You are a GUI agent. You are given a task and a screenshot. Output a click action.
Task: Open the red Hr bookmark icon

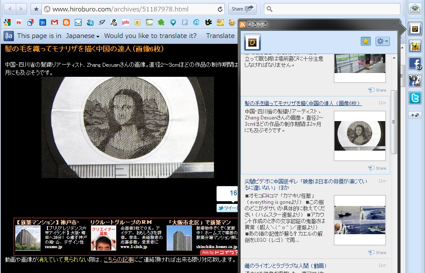coord(19,22)
